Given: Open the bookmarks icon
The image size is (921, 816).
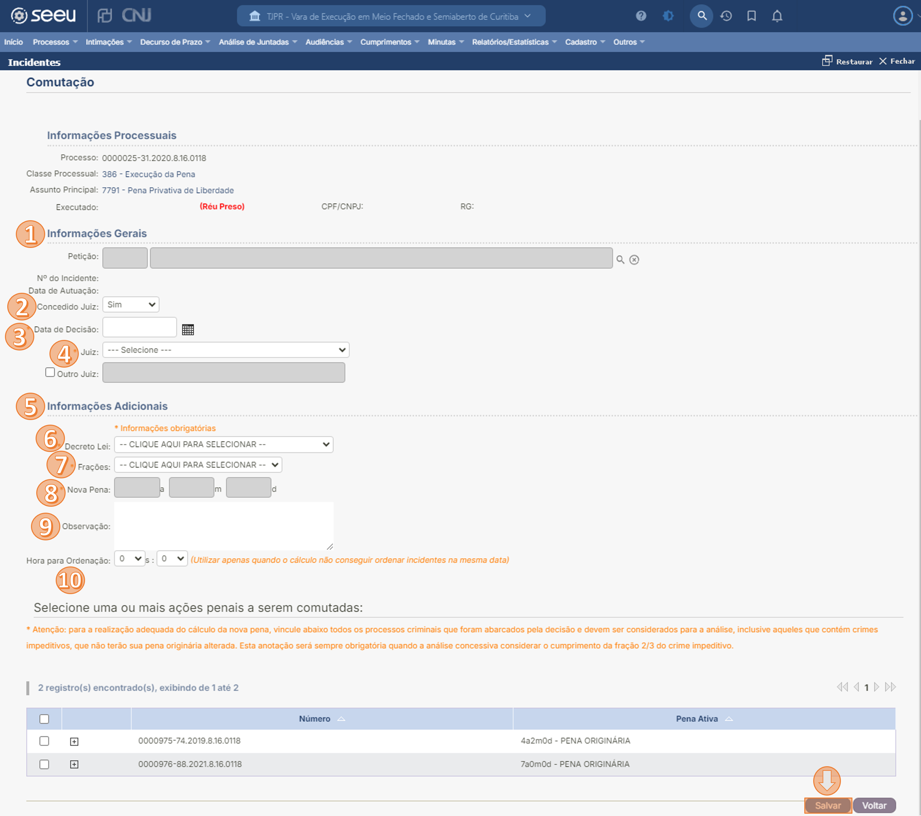Looking at the screenshot, I should (x=751, y=16).
